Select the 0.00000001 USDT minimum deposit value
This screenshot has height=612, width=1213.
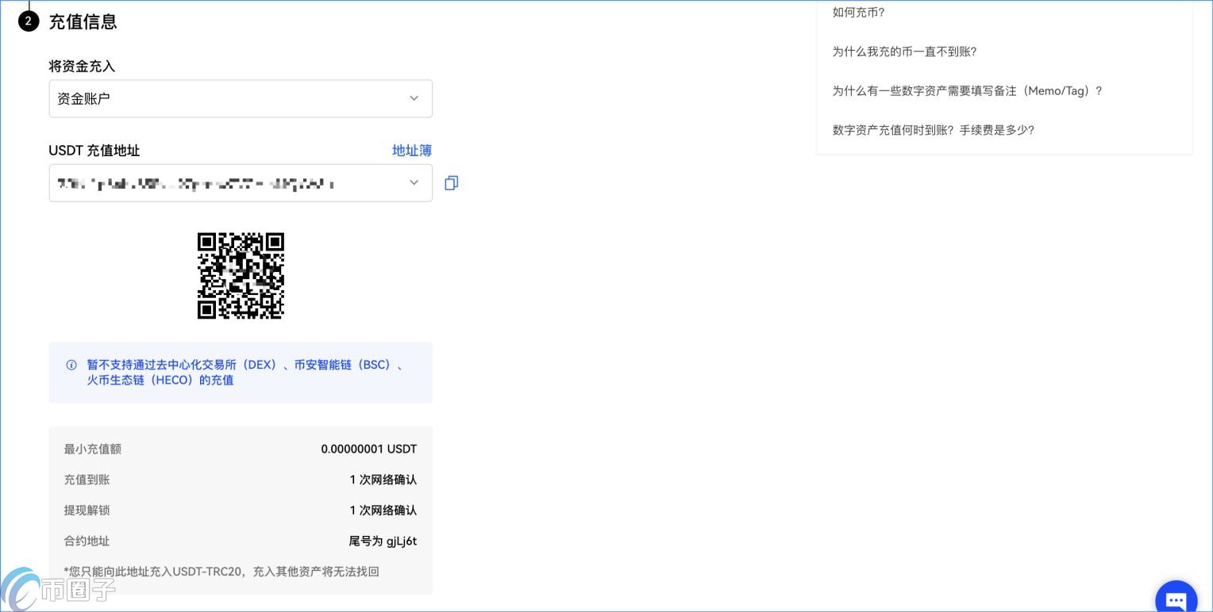pos(369,449)
